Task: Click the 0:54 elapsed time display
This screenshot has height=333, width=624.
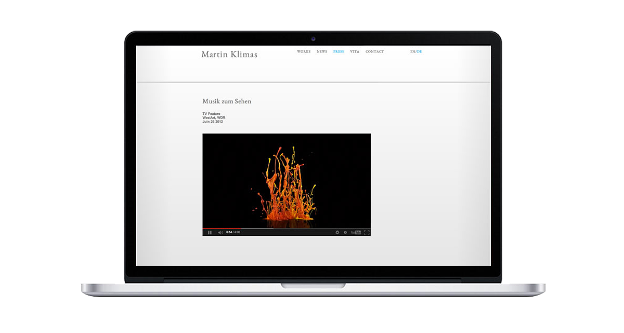Action: pos(229,232)
